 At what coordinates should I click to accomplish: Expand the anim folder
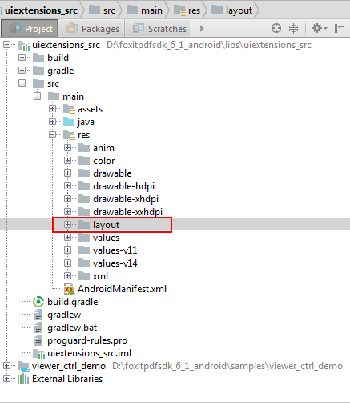[x=68, y=148]
